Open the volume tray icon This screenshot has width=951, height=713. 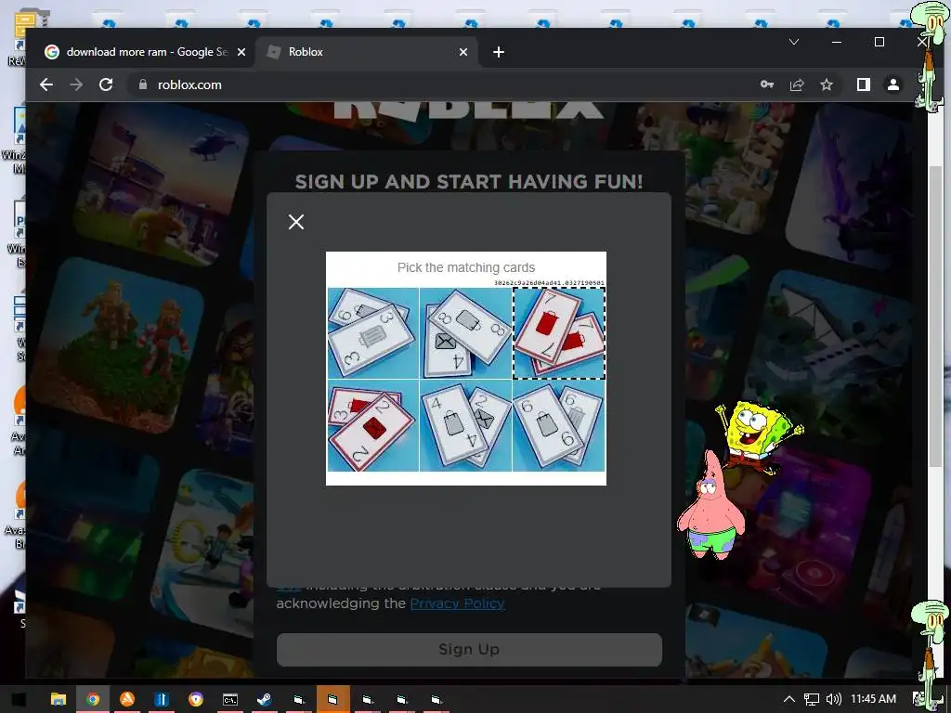click(834, 700)
